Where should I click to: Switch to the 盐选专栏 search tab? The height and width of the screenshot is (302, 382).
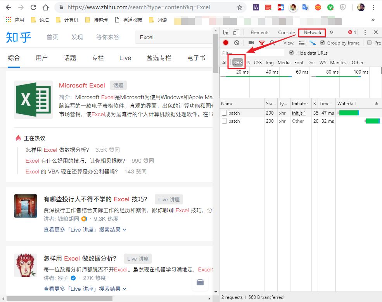click(159, 58)
